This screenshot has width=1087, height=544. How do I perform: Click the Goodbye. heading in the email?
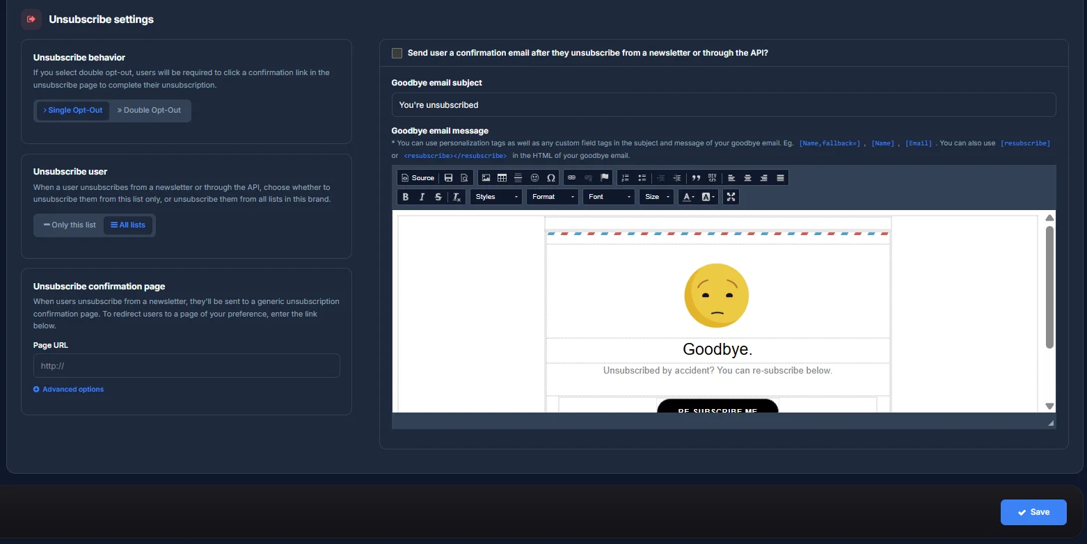(717, 349)
